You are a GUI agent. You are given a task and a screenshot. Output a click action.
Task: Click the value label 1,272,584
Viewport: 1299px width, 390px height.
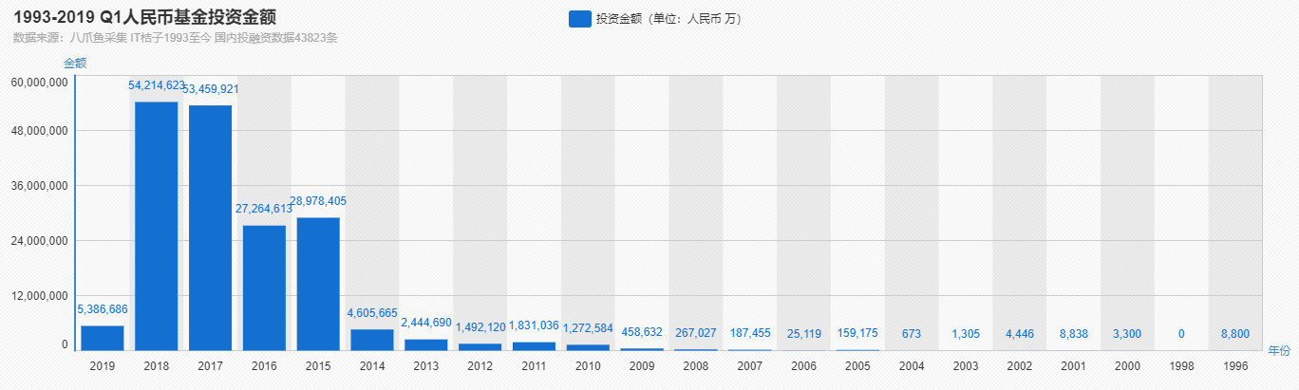pyautogui.click(x=589, y=328)
